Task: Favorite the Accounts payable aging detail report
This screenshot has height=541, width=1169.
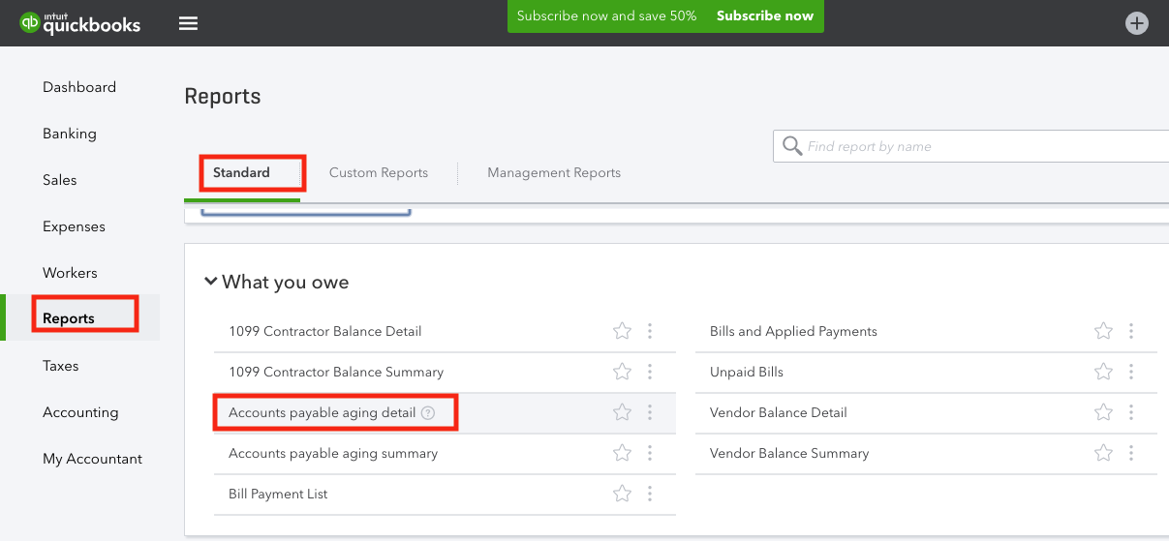Action: [622, 412]
